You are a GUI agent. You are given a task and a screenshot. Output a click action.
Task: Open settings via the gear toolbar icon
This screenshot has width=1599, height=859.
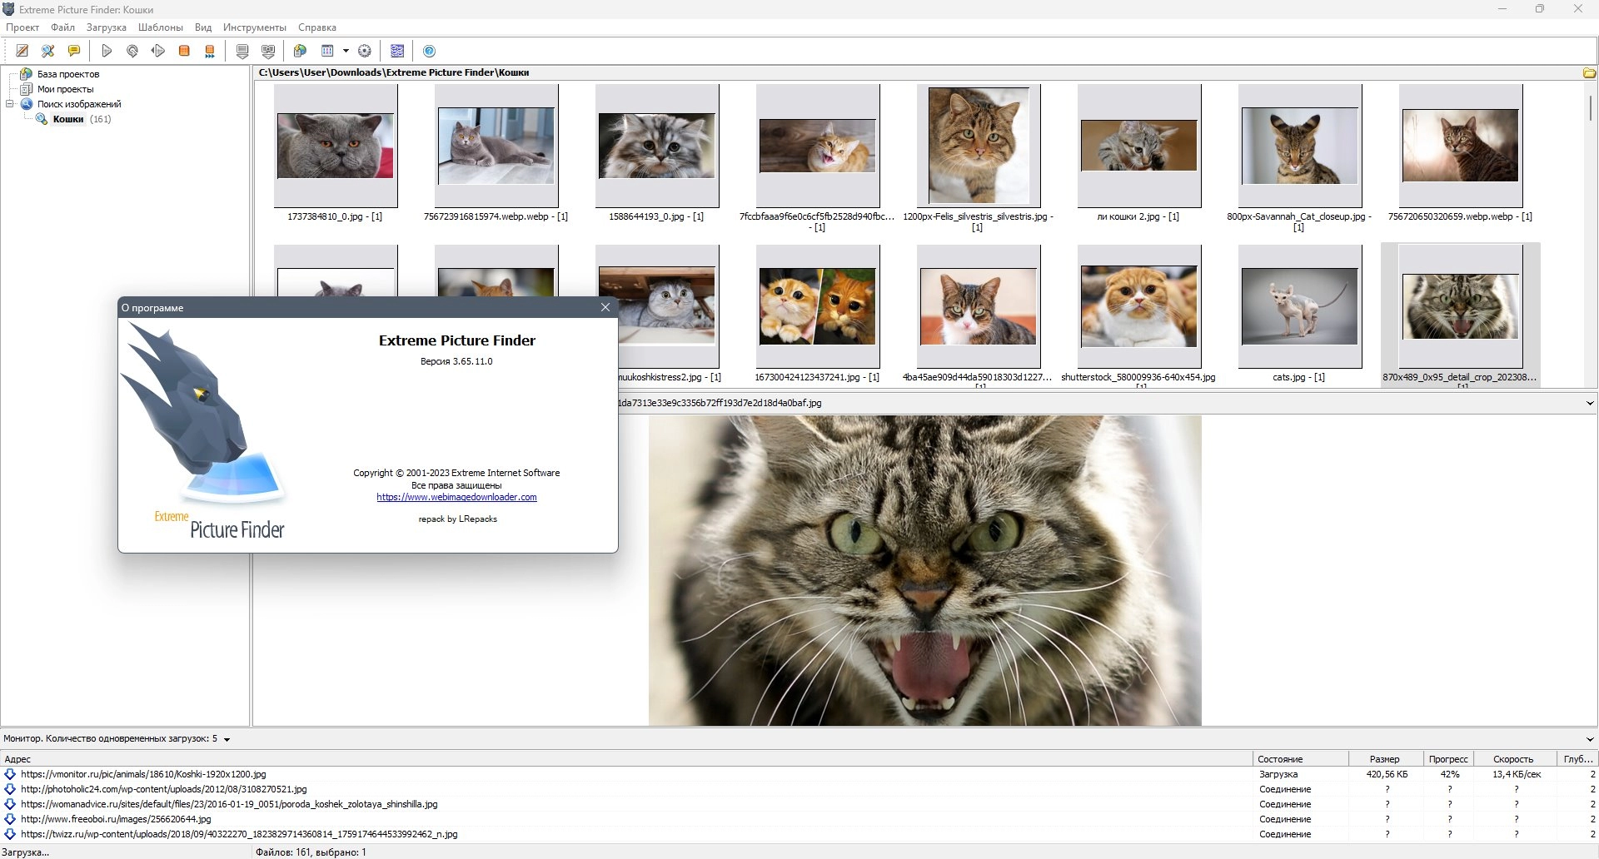pyautogui.click(x=365, y=51)
